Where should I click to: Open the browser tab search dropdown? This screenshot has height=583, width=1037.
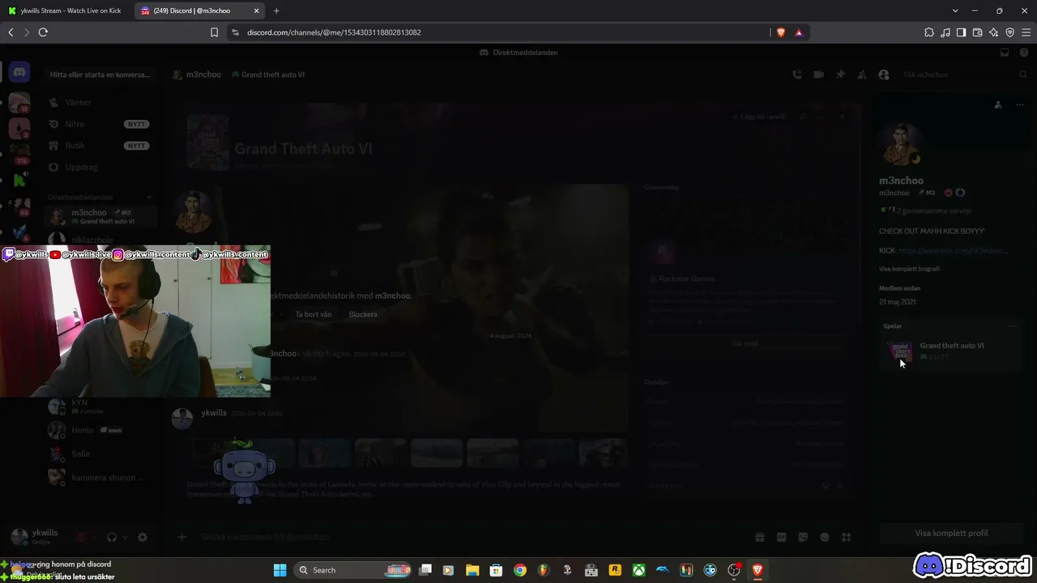click(x=955, y=11)
